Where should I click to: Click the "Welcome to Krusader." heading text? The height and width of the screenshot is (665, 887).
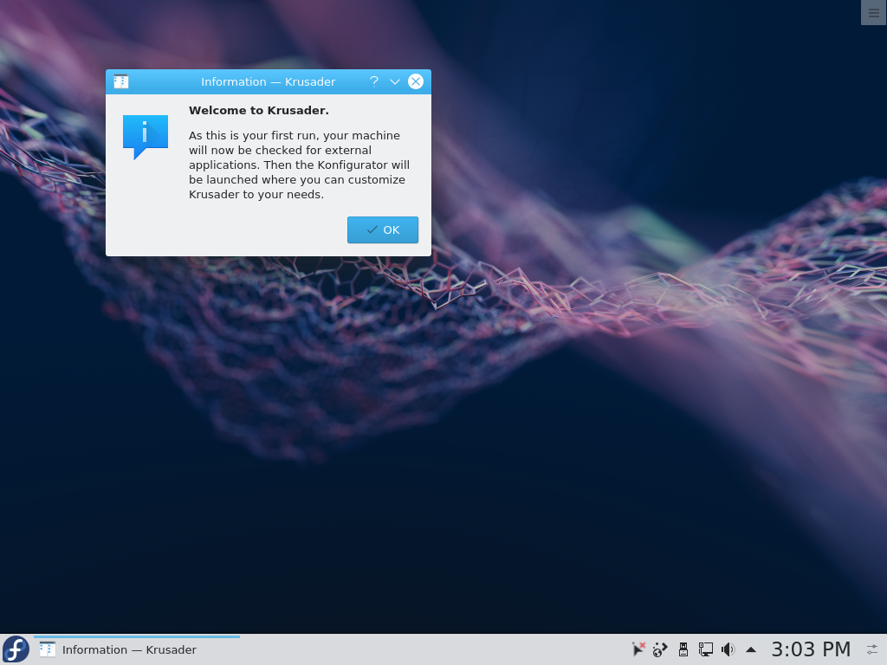(258, 110)
